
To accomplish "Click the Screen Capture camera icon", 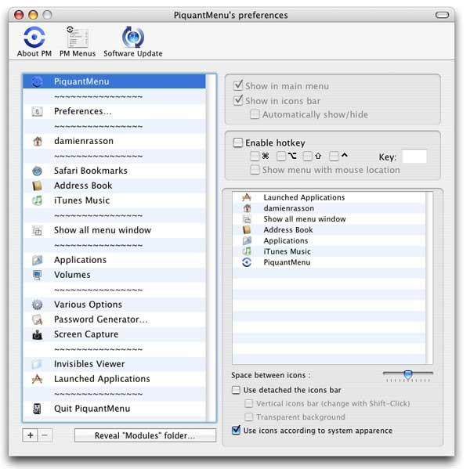I will tap(37, 334).
